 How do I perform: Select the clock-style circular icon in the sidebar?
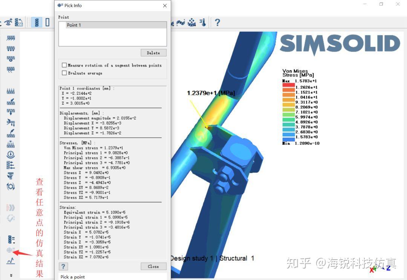[11, 155]
